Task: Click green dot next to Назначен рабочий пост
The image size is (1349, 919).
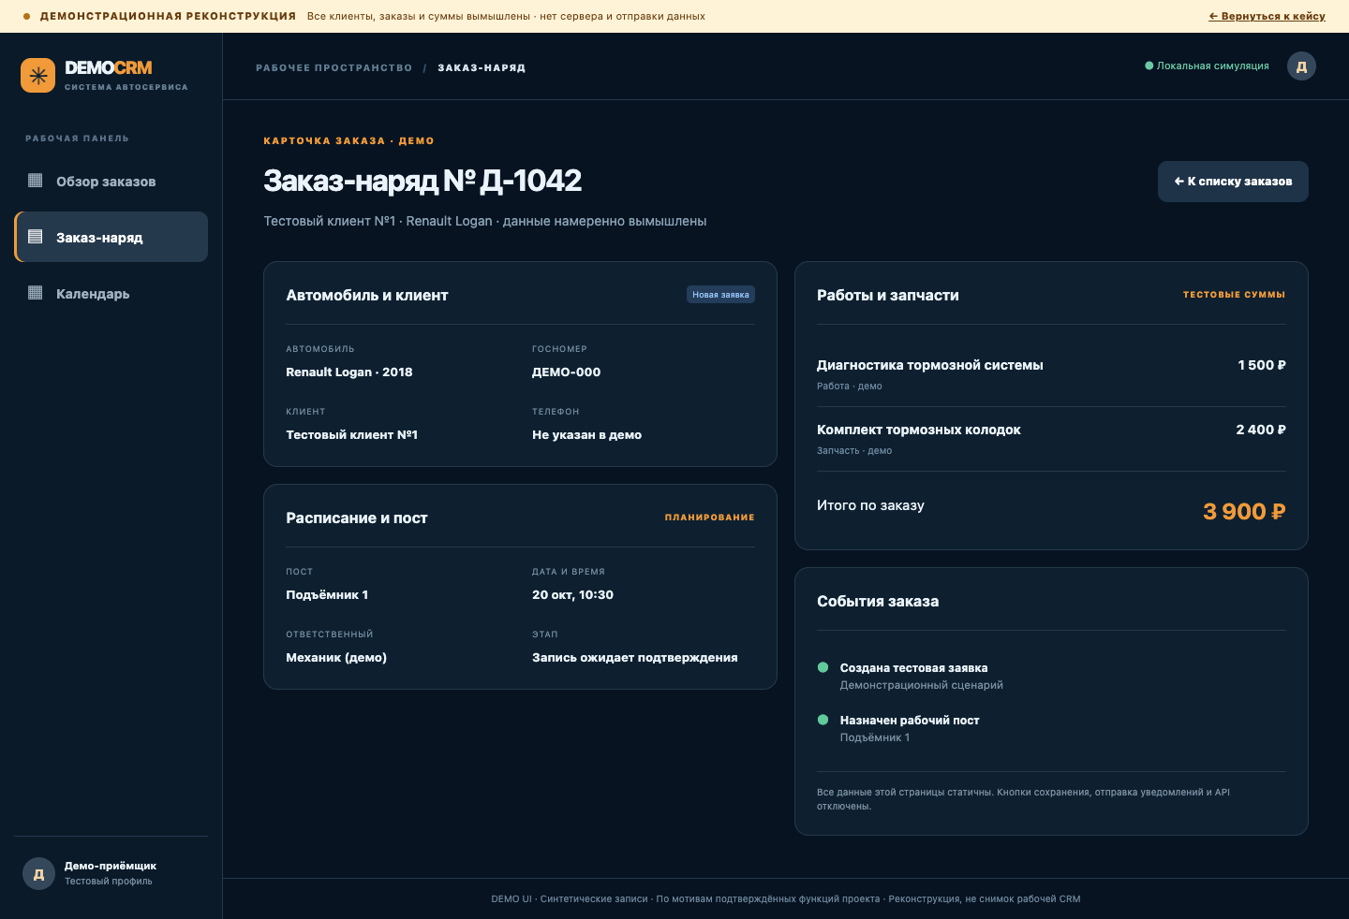Action: [823, 720]
